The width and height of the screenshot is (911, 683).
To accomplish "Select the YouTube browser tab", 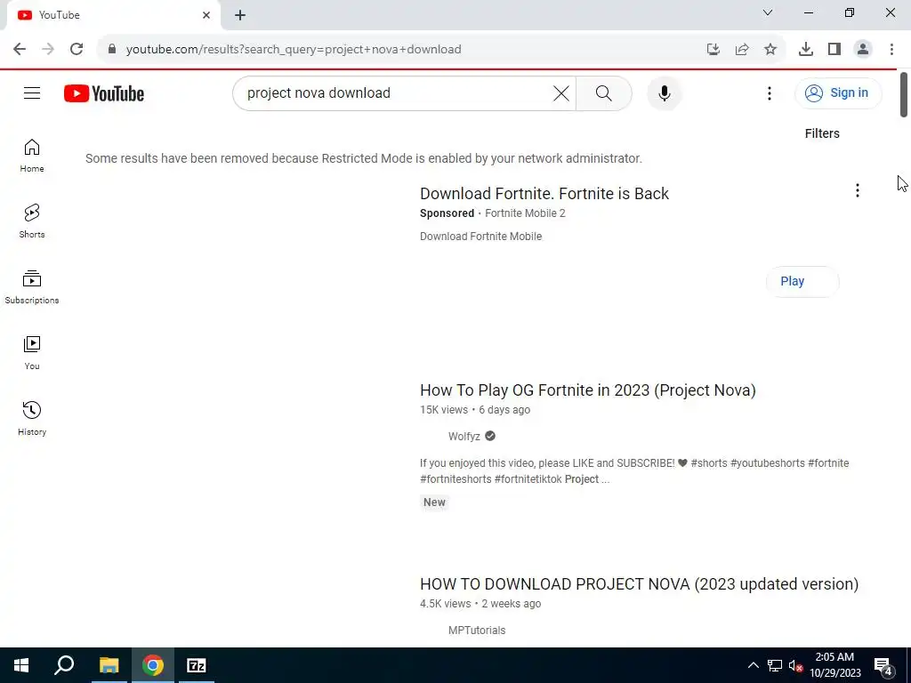I will (113, 15).
